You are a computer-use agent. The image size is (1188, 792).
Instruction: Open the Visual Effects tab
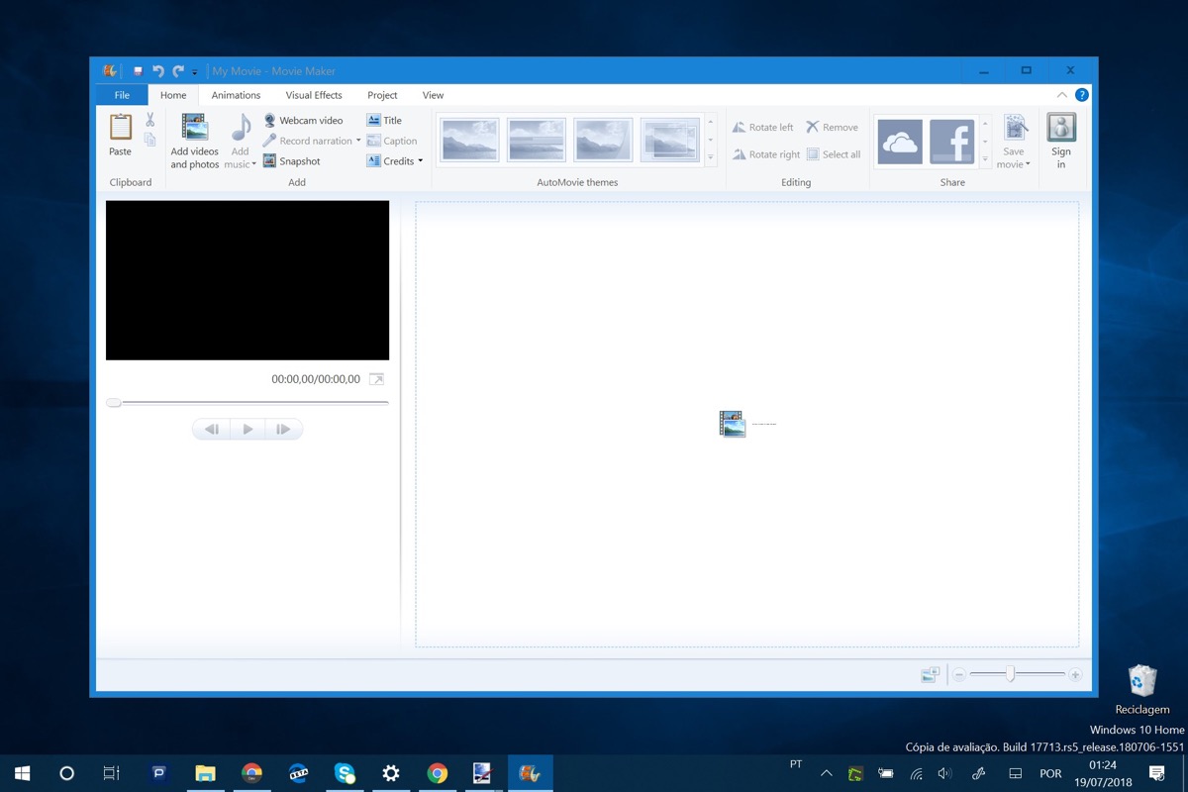pos(314,95)
